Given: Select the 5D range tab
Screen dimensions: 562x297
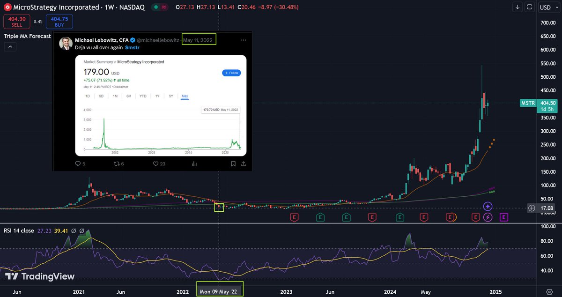Looking at the screenshot, I should pyautogui.click(x=101, y=96).
